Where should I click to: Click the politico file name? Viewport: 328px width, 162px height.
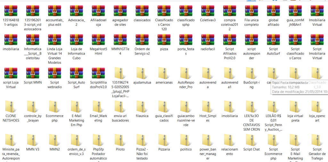coord(186,149)
